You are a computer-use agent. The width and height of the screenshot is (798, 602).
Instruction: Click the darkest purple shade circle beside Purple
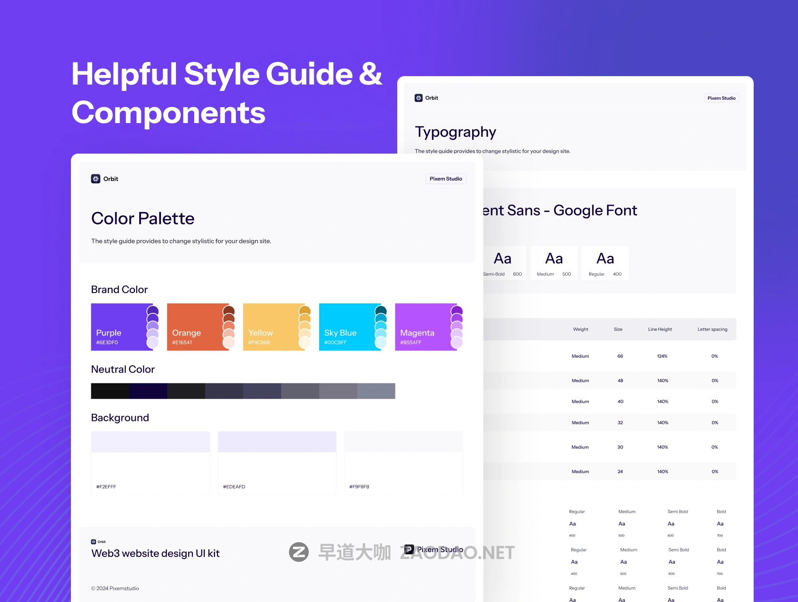pos(153,311)
